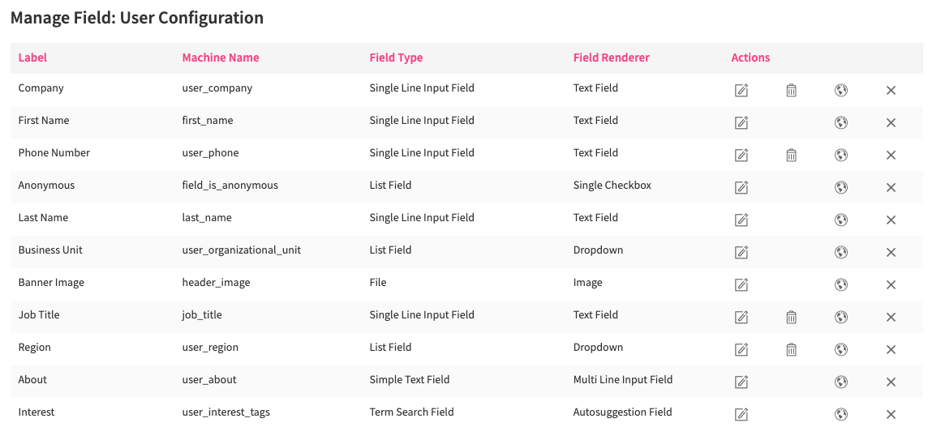
Task: Click the Region row label
Action: (x=35, y=347)
